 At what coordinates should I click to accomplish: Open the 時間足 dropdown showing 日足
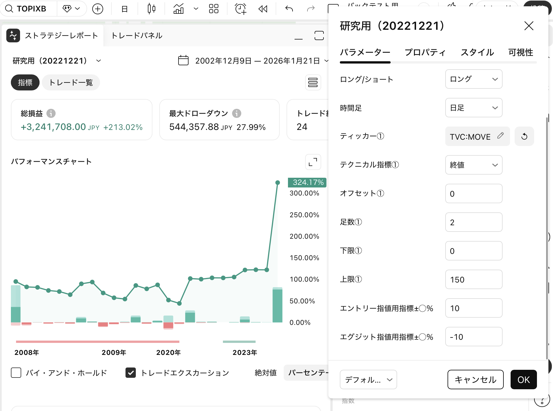[474, 108]
